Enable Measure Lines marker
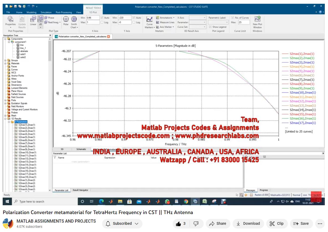This screenshot has height=232, width=328. [x=165, y=22]
